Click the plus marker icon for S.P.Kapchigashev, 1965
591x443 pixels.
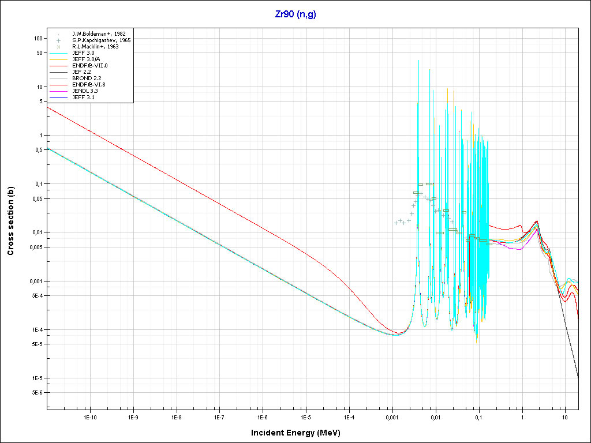[59, 40]
